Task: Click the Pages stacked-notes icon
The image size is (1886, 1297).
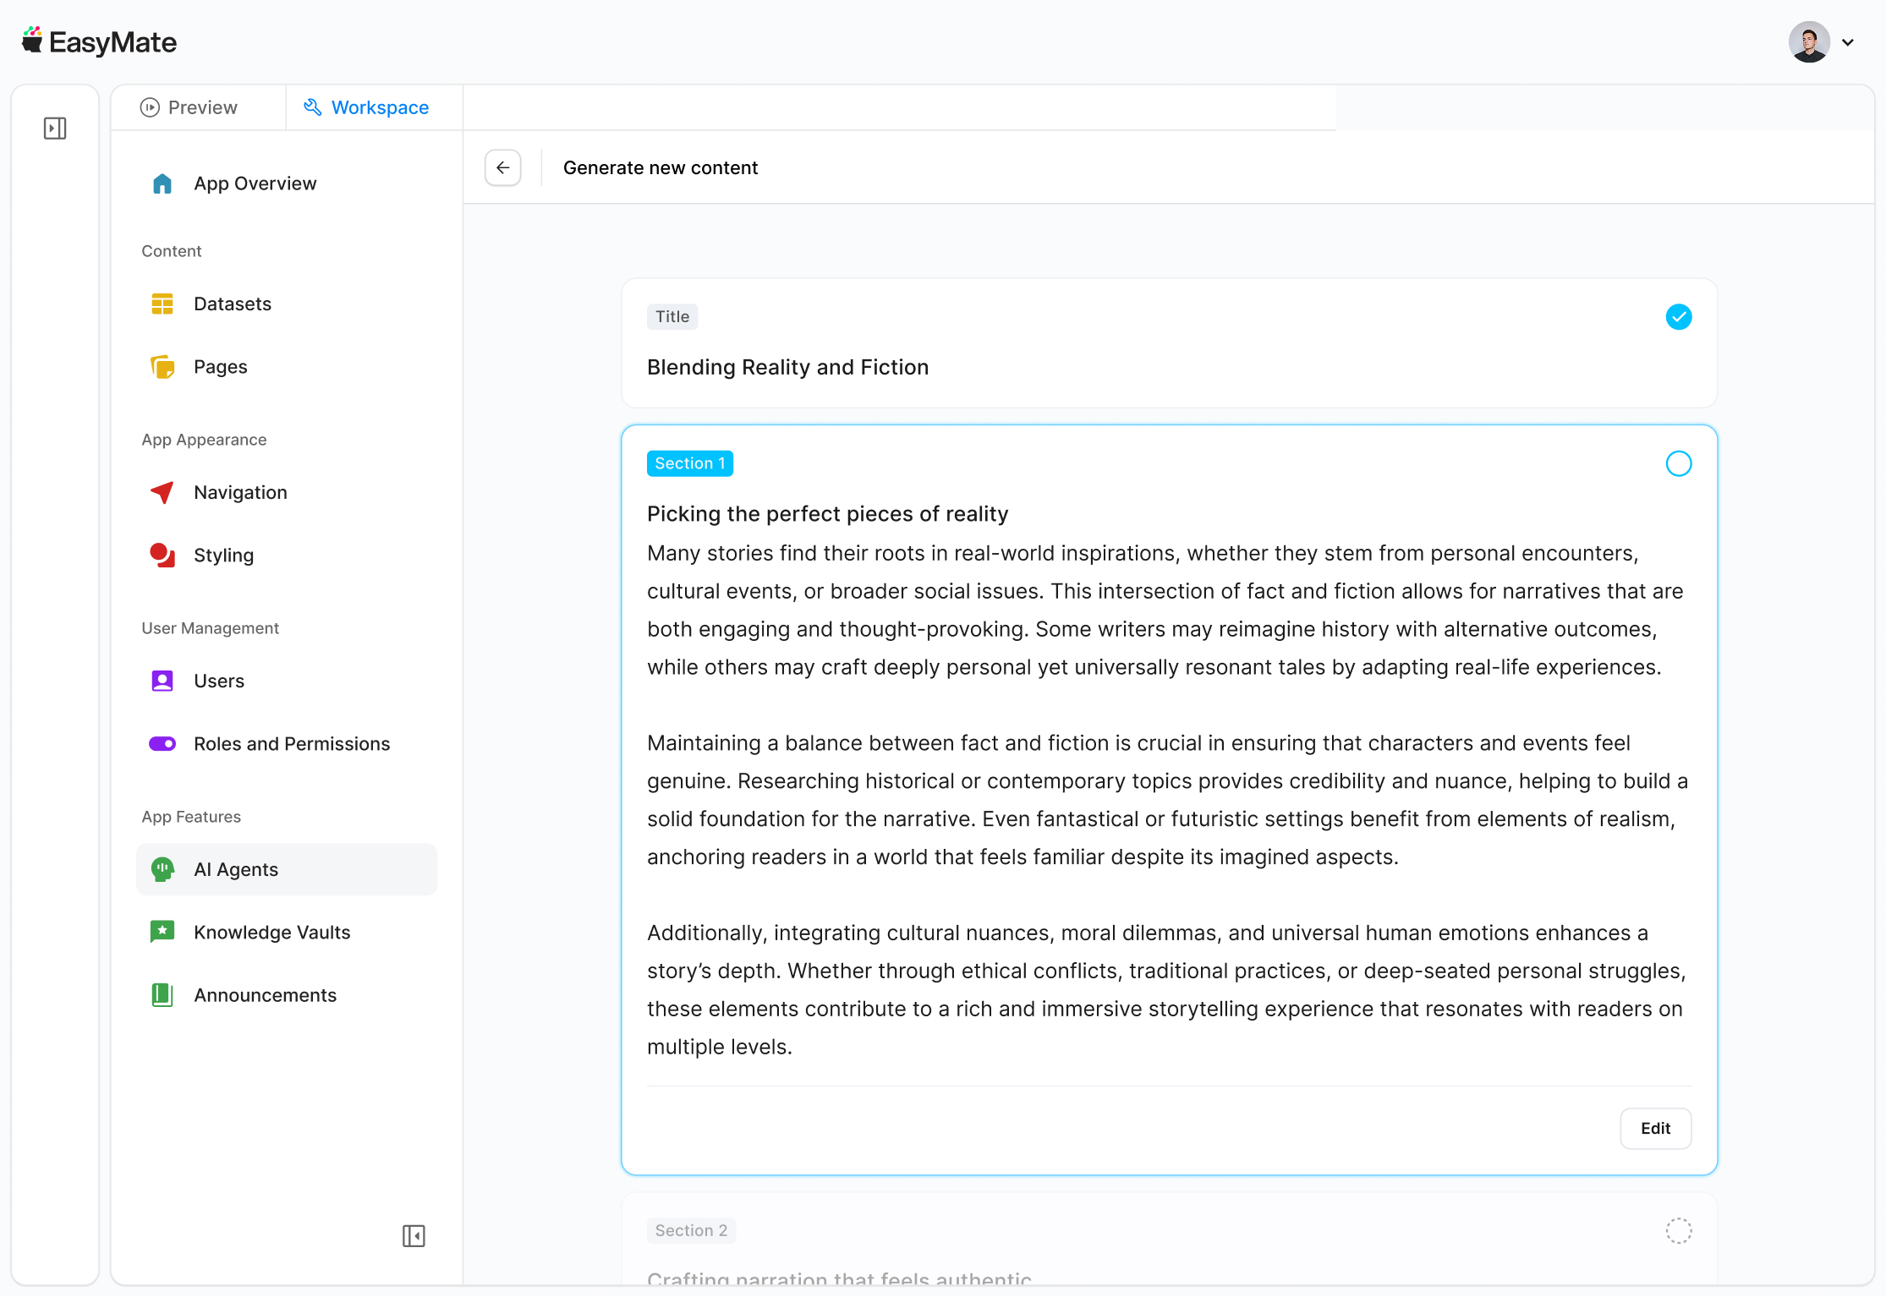Action: (x=162, y=367)
